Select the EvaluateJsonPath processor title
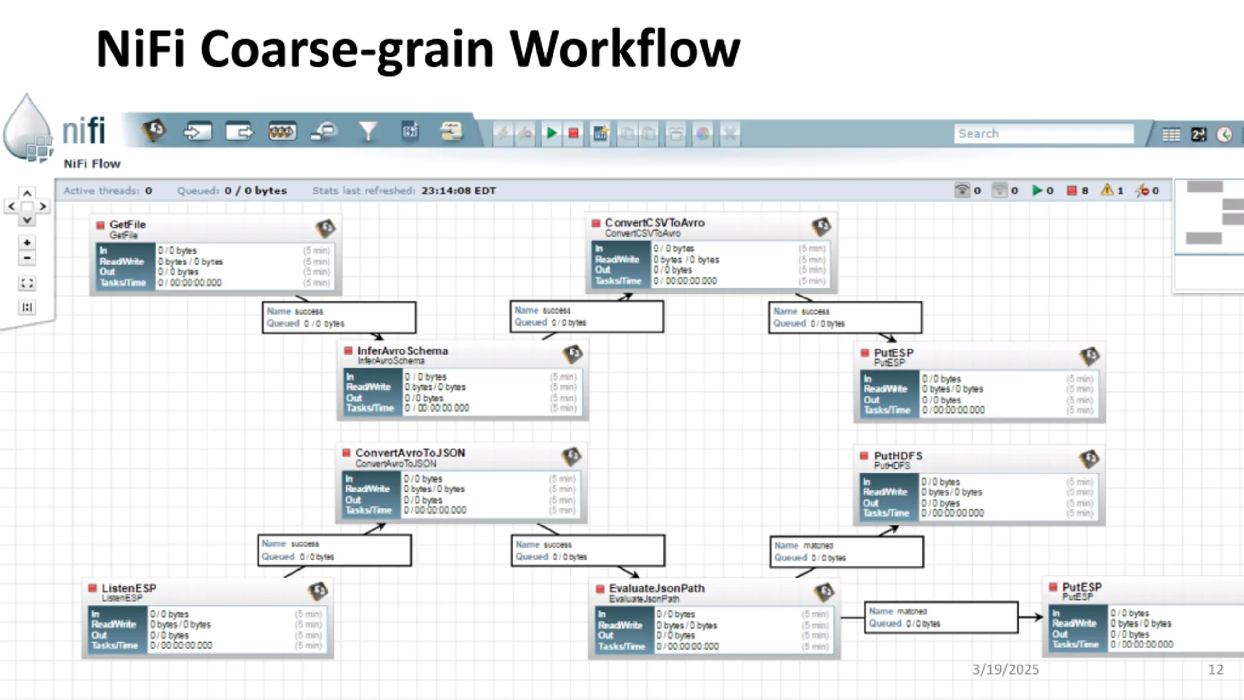The height and width of the screenshot is (700, 1244). (x=657, y=588)
